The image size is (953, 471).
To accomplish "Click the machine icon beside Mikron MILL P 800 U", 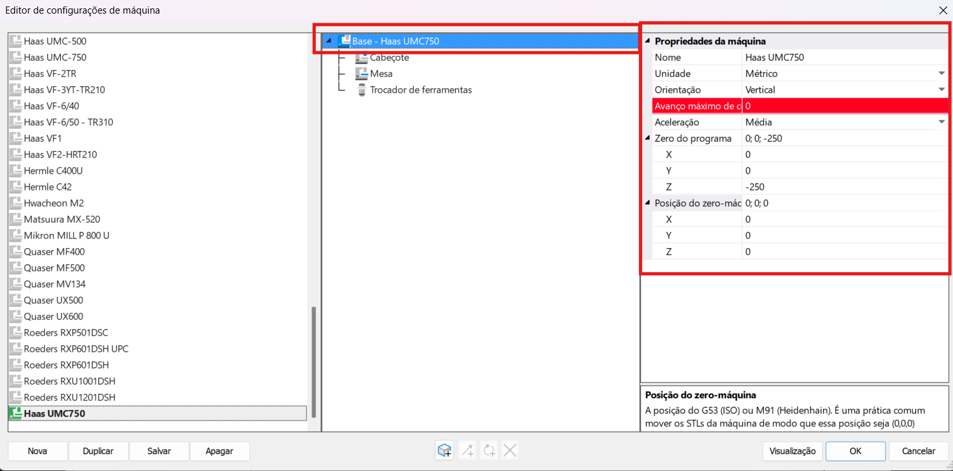I will pyautogui.click(x=16, y=235).
